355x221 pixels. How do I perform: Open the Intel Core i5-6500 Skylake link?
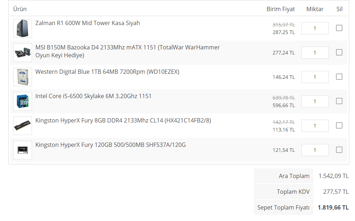93,96
